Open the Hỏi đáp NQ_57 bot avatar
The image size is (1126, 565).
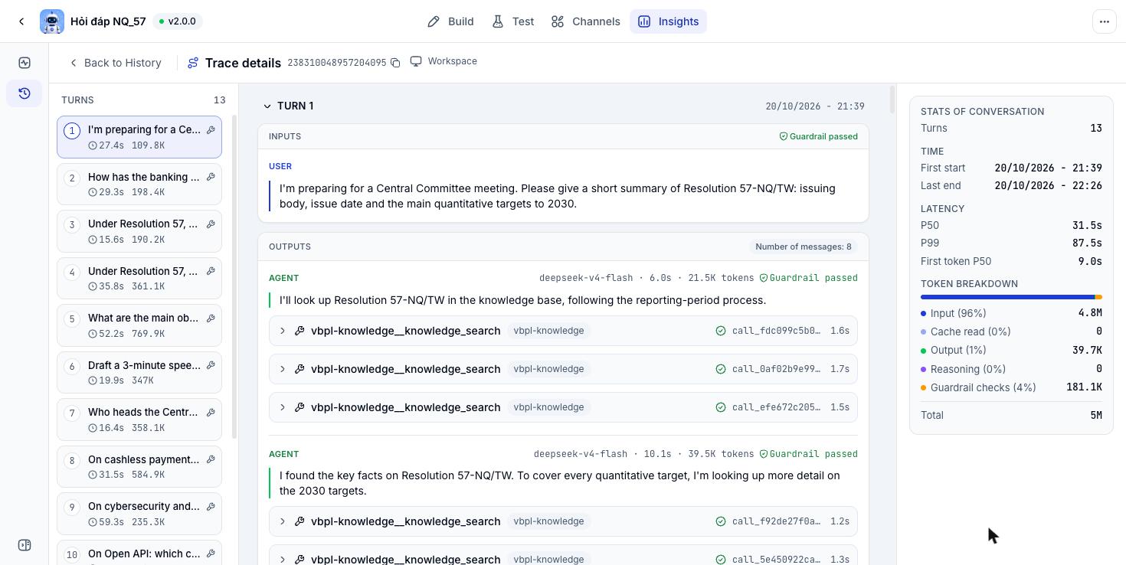(52, 21)
